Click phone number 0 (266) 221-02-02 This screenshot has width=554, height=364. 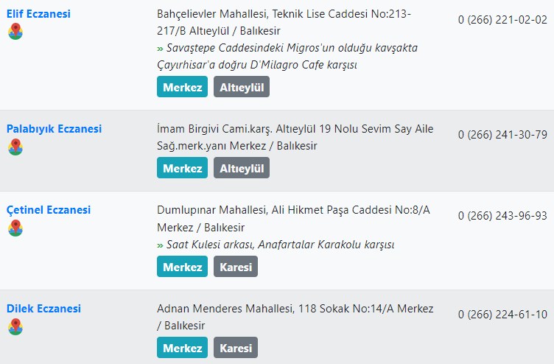tap(502, 20)
